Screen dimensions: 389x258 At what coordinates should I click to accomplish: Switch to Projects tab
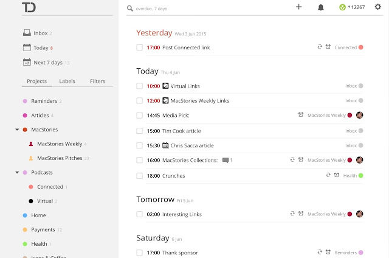[x=36, y=81]
